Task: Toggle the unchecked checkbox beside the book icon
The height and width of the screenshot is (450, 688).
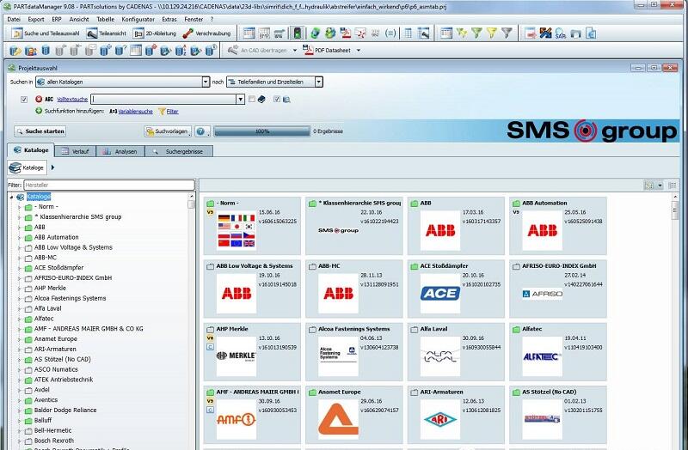Action: pyautogui.click(x=251, y=100)
